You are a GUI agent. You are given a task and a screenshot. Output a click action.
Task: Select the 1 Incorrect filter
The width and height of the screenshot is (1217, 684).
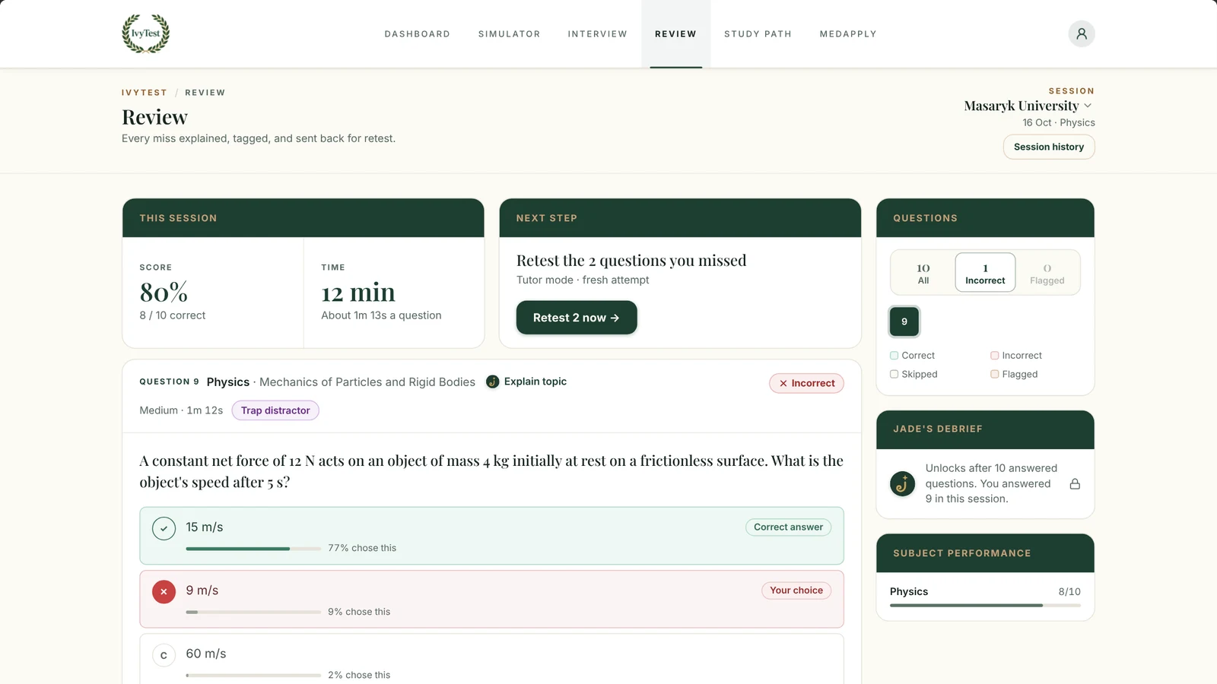[985, 274]
